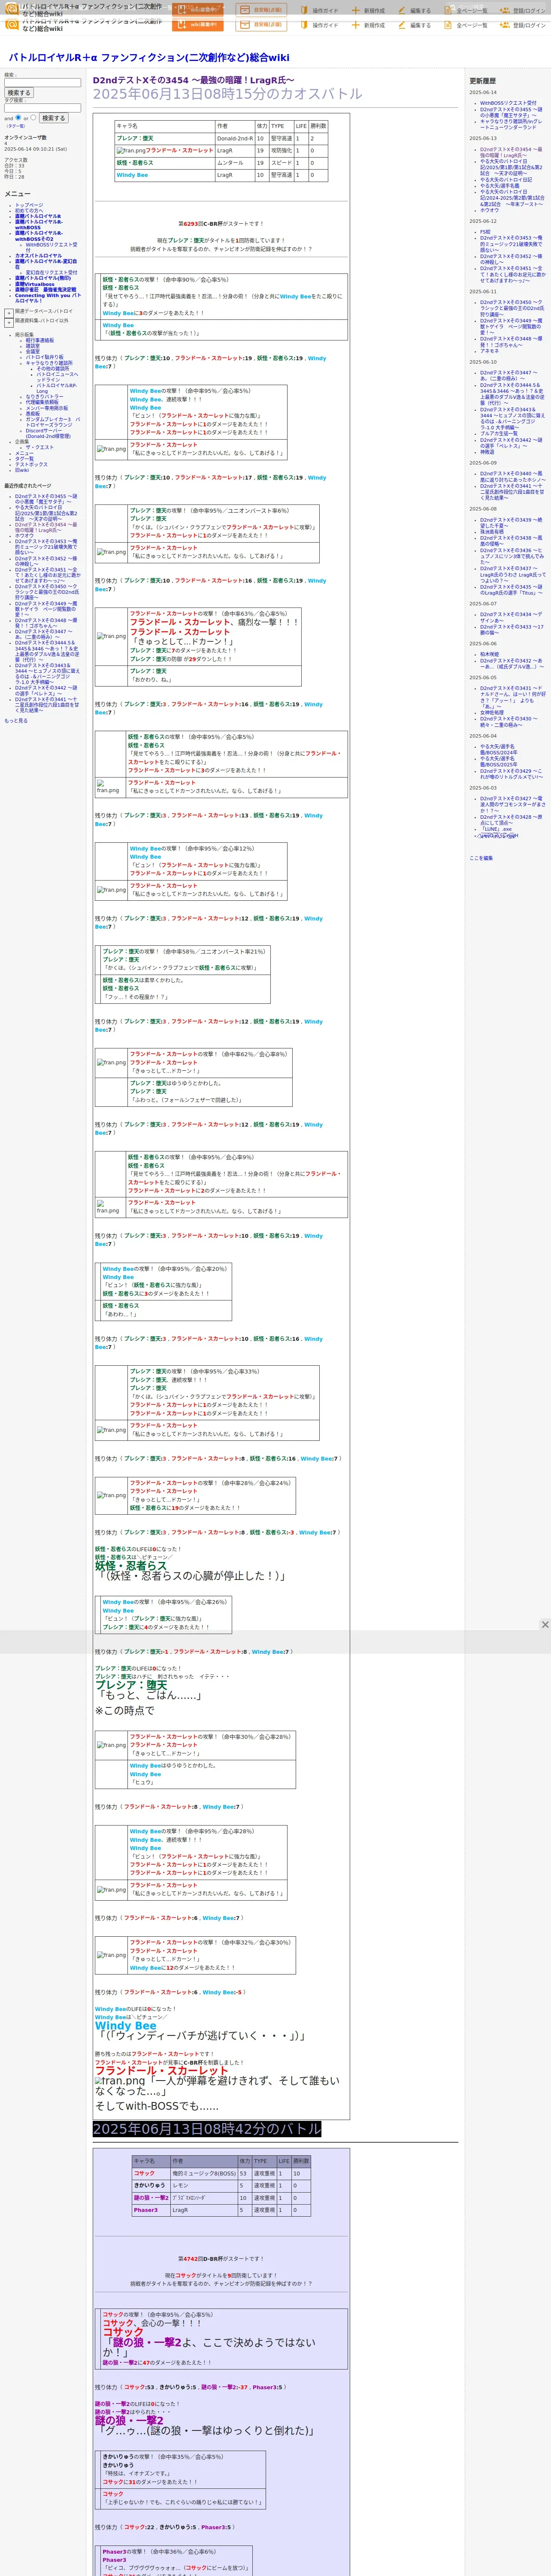Open トップページ in the menu
551x2576 pixels.
(29, 205)
